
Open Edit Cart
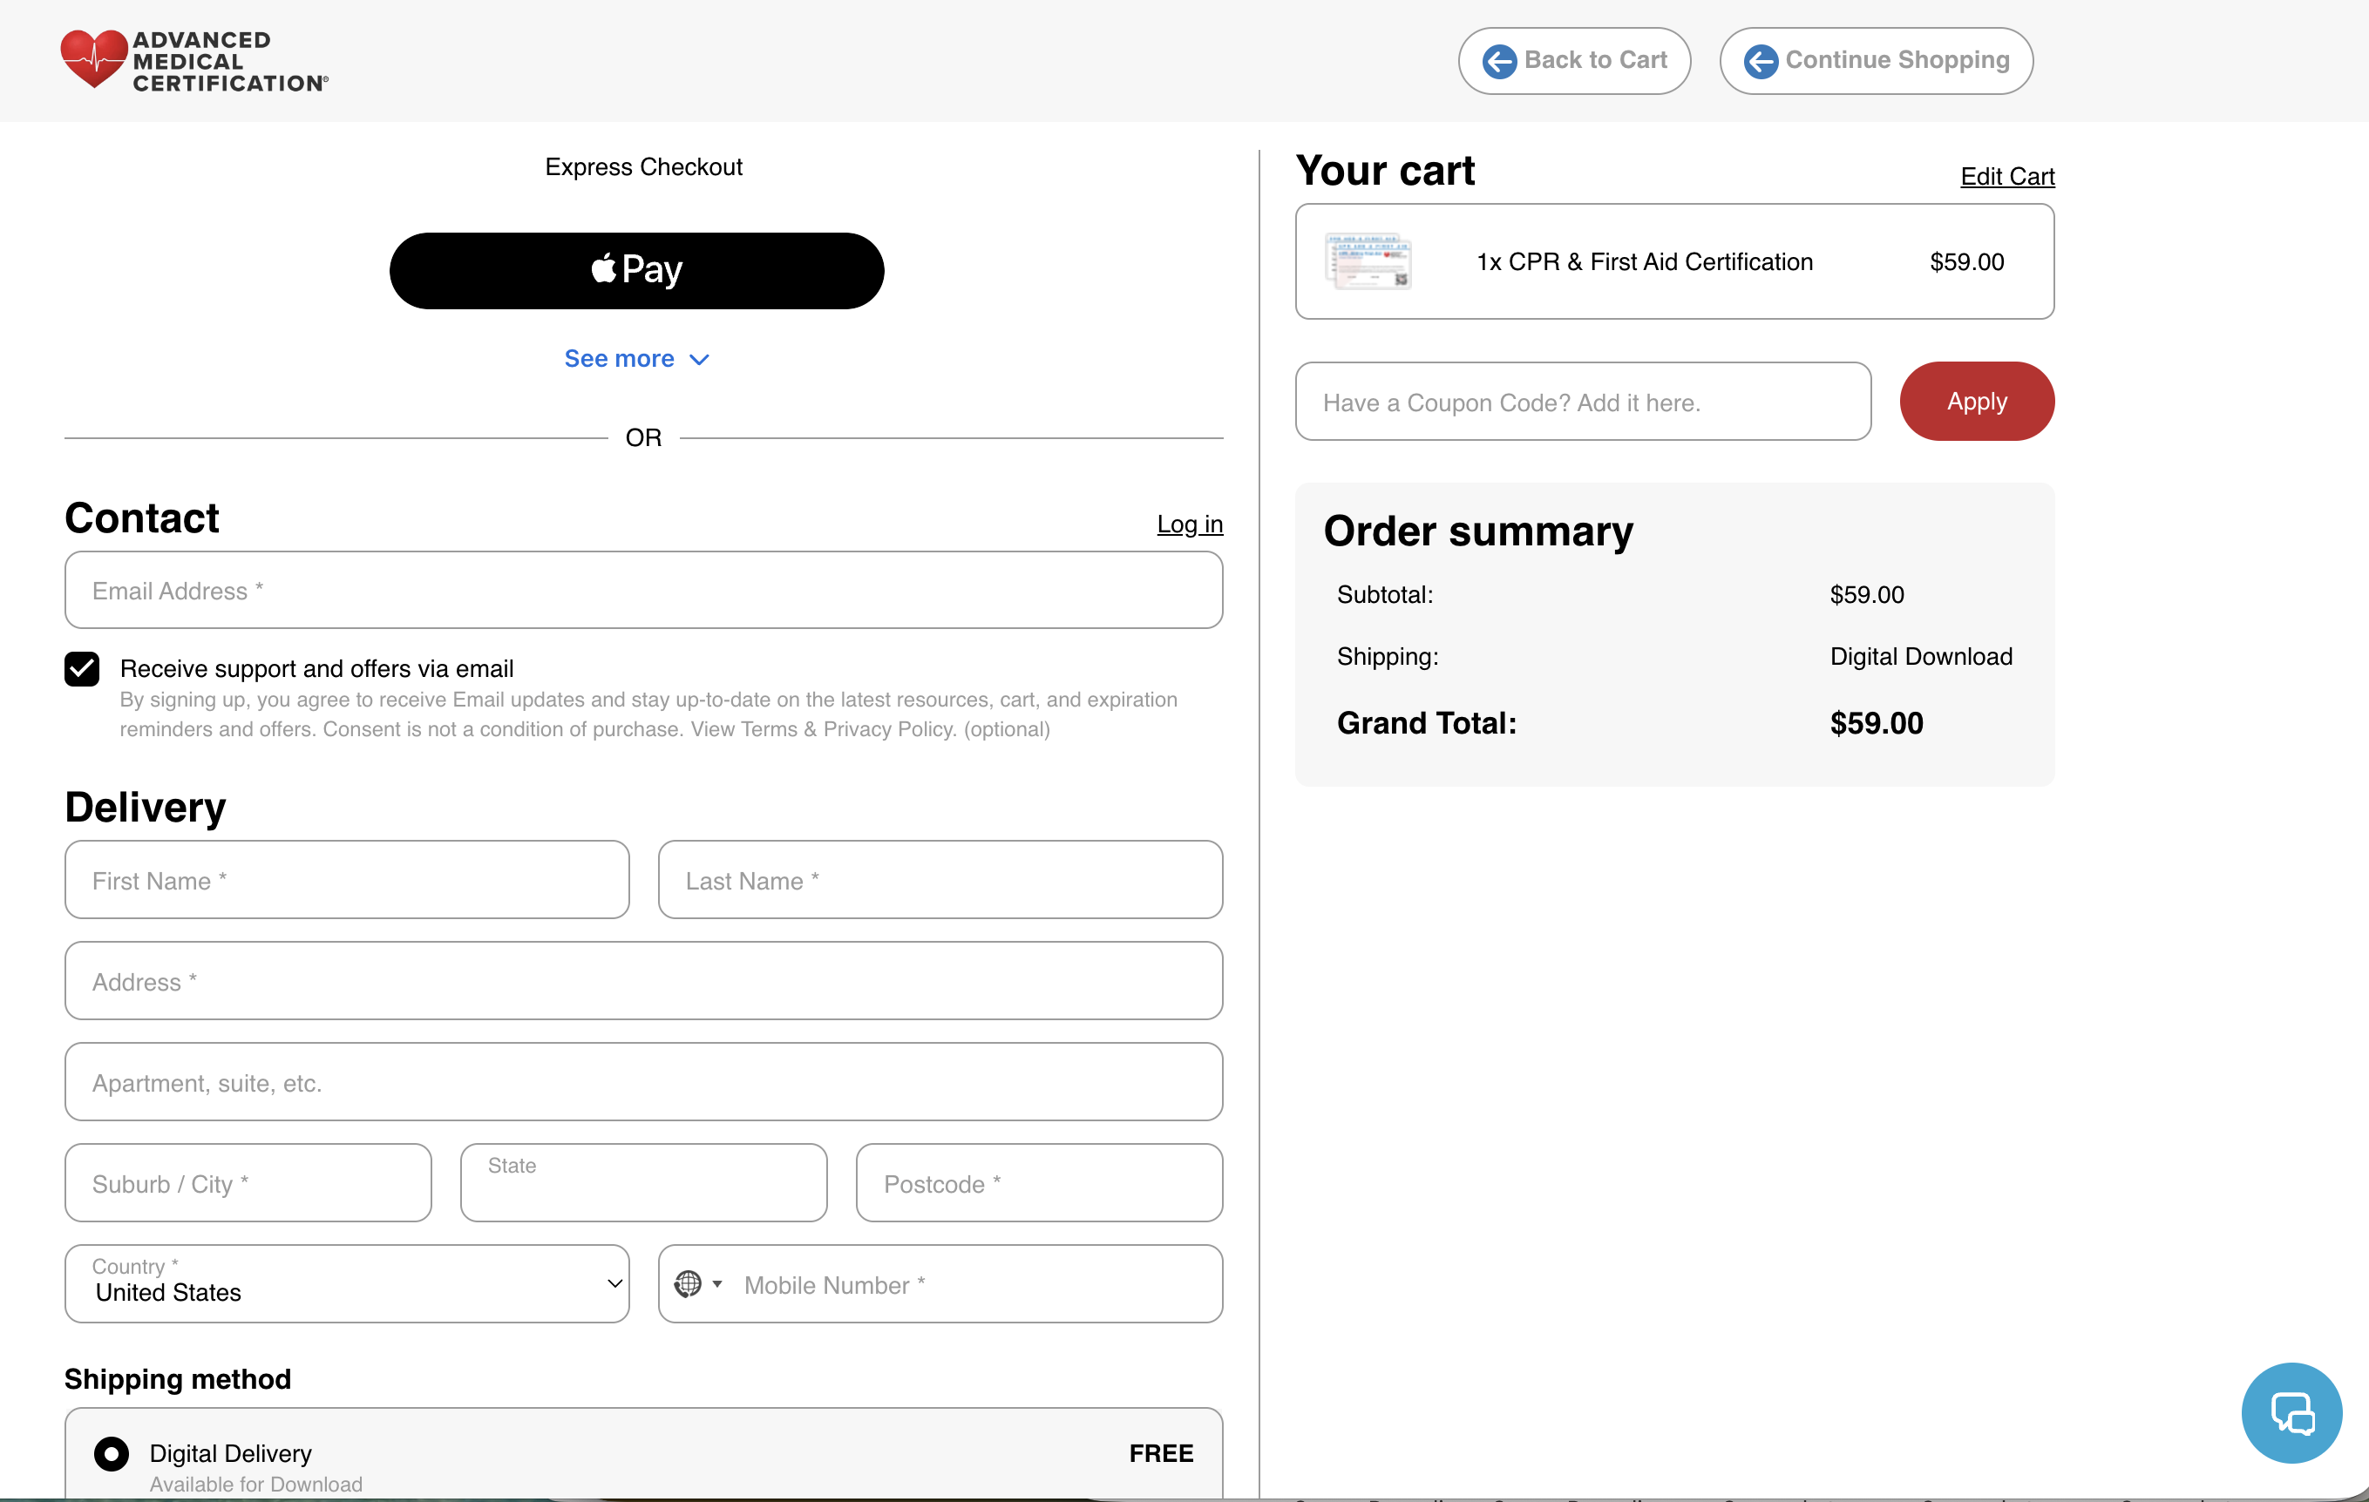pos(2006,176)
